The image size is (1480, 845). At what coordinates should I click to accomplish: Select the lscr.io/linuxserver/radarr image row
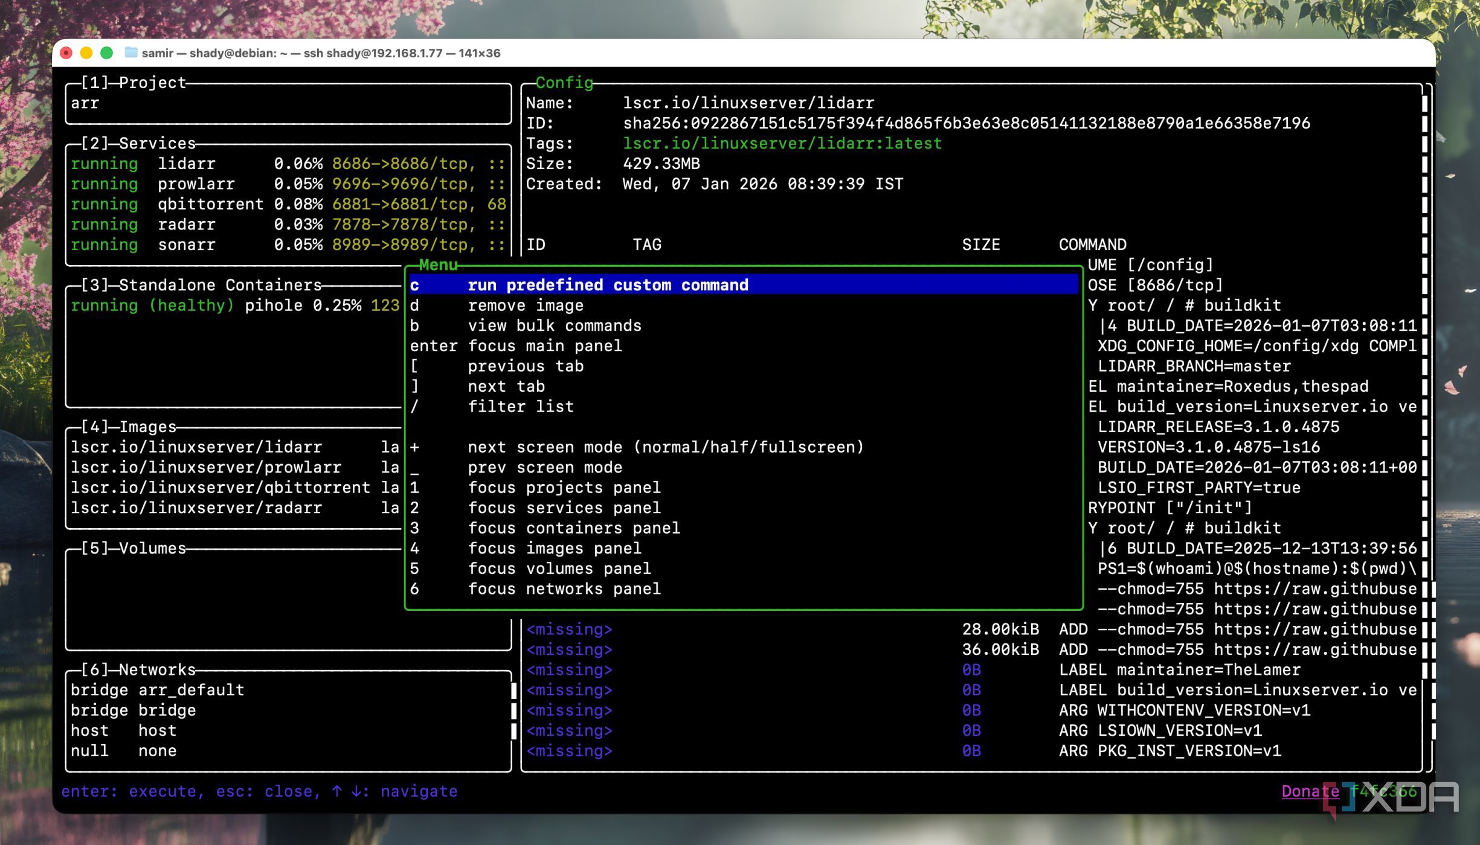click(x=235, y=508)
